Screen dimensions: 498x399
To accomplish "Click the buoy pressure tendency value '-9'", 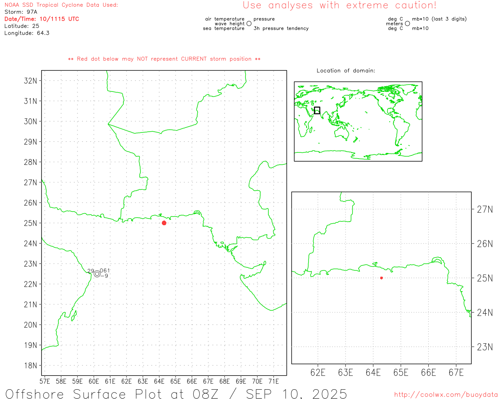I will pyautogui.click(x=104, y=276).
